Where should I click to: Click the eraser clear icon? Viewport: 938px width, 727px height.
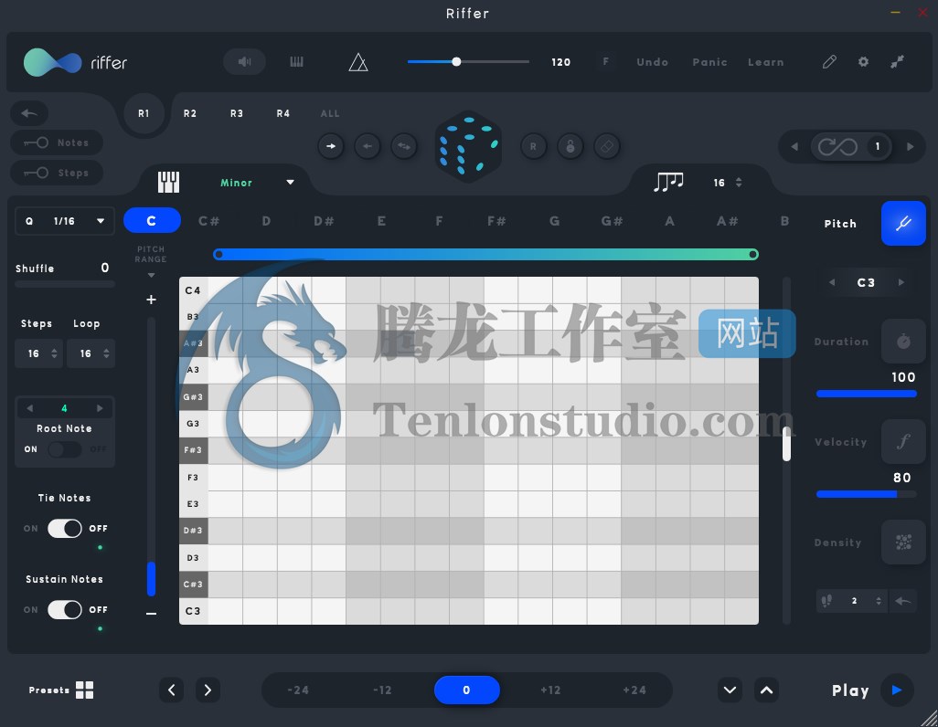(606, 146)
